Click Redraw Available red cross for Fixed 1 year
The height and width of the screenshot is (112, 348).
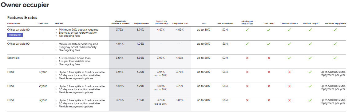tap(289, 72)
